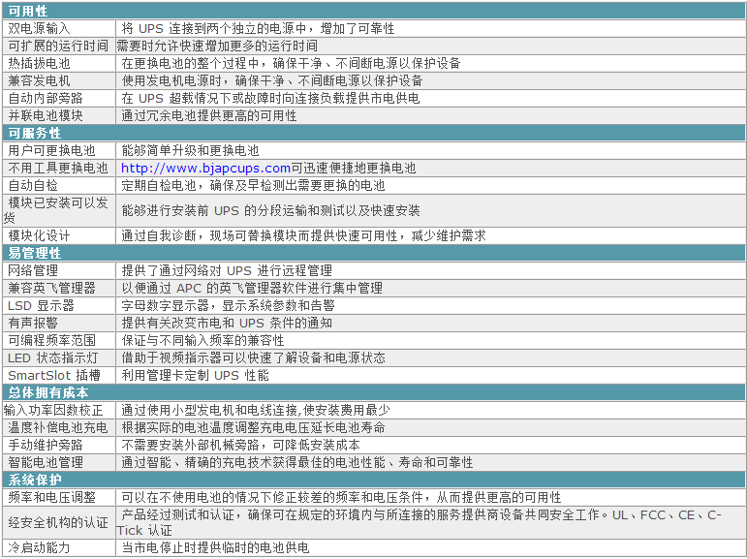The height and width of the screenshot is (559, 747).
Task: Select the 智能电池管理 feature cell
Action: click(x=46, y=462)
